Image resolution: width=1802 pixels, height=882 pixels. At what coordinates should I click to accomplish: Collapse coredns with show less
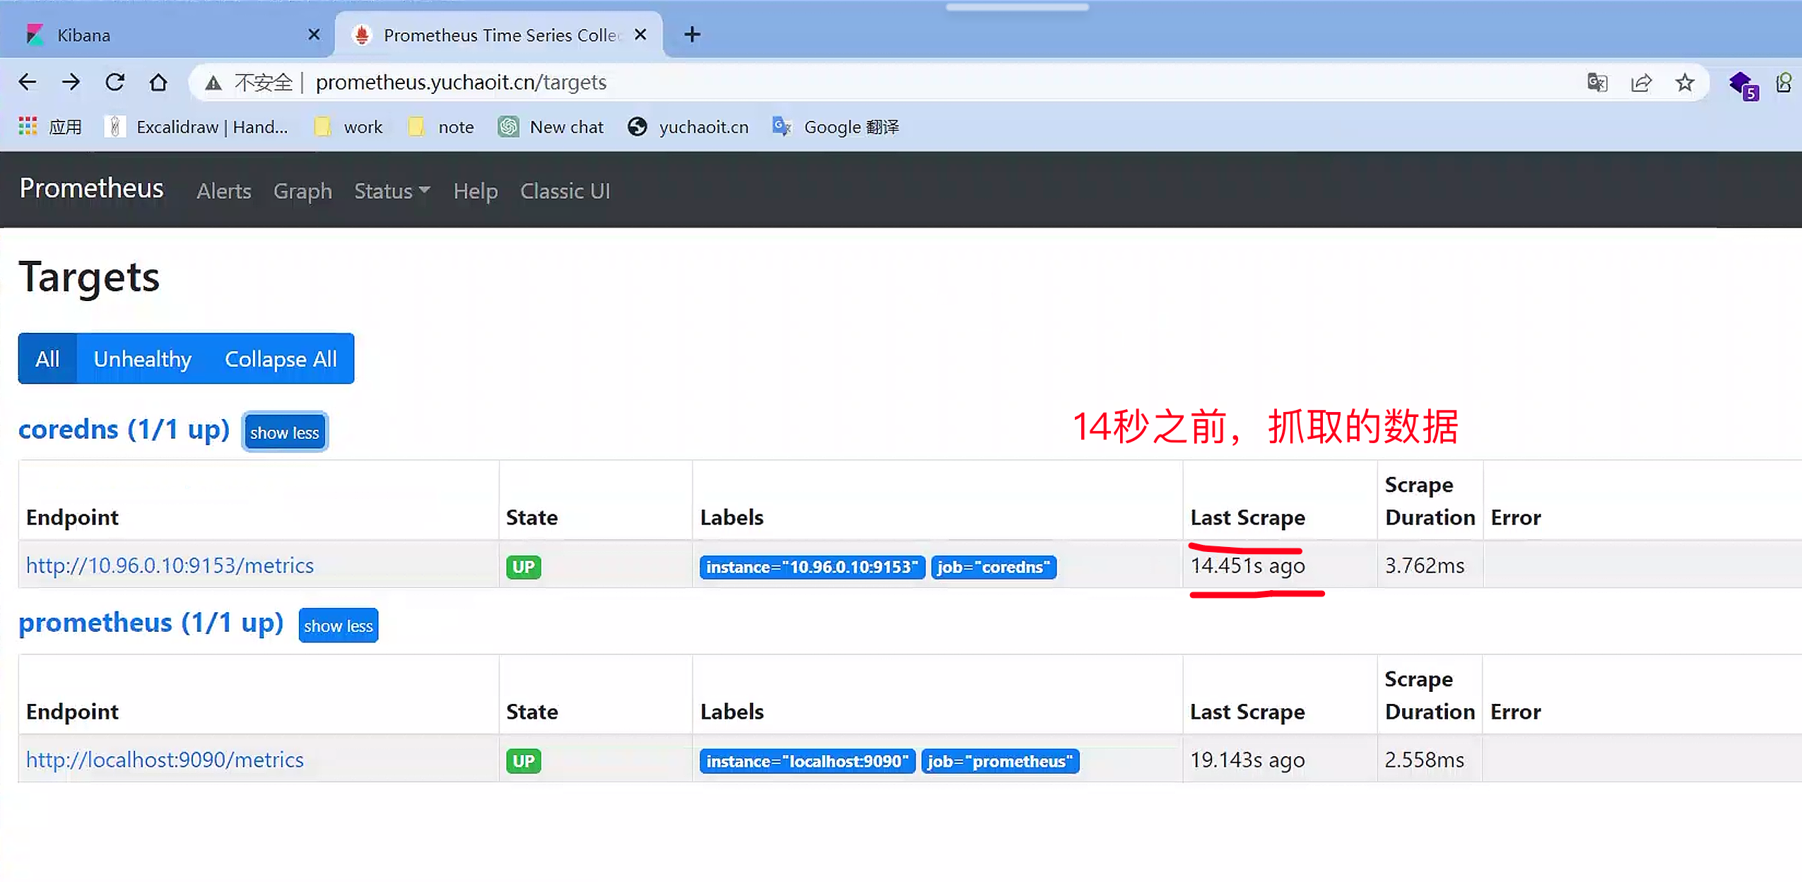point(284,432)
